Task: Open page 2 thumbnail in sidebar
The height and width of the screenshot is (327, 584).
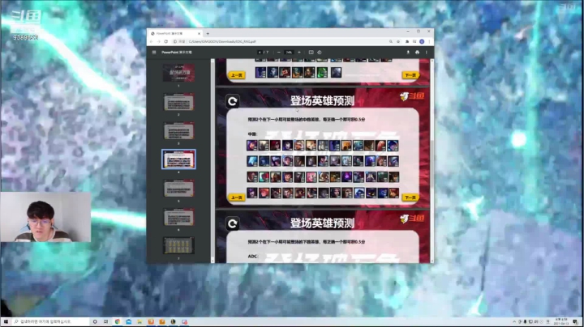Action: (178, 101)
